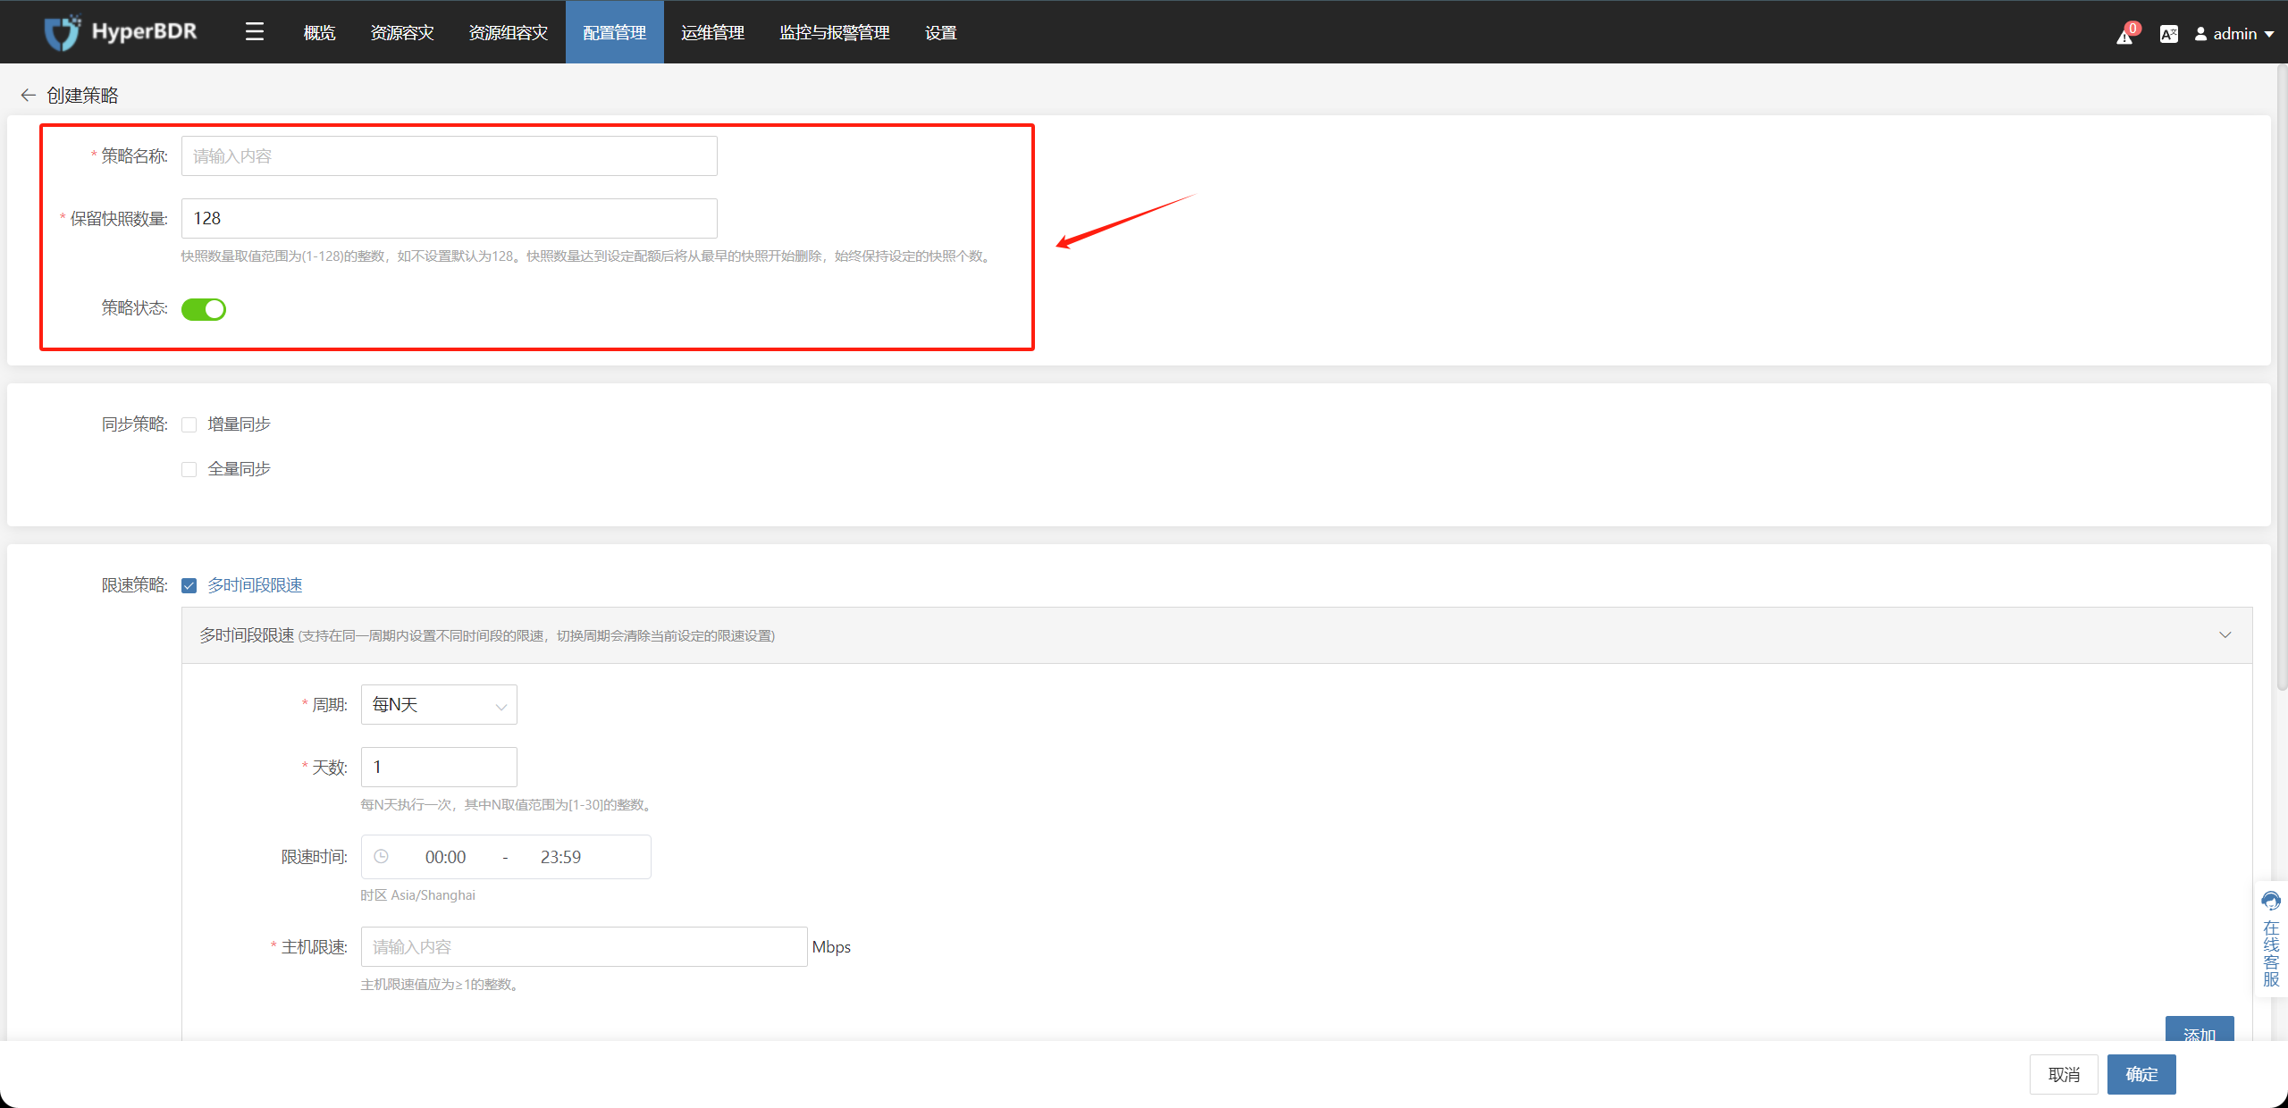Open the admin user dropdown
This screenshot has height=1108, width=2288.
pos(2233,34)
